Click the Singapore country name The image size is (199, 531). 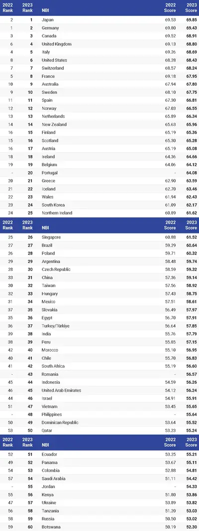click(x=51, y=237)
